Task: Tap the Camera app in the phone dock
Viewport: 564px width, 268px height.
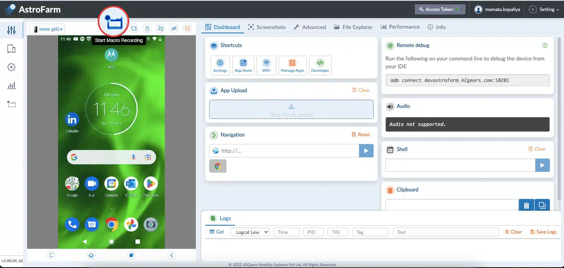Action: (x=150, y=224)
